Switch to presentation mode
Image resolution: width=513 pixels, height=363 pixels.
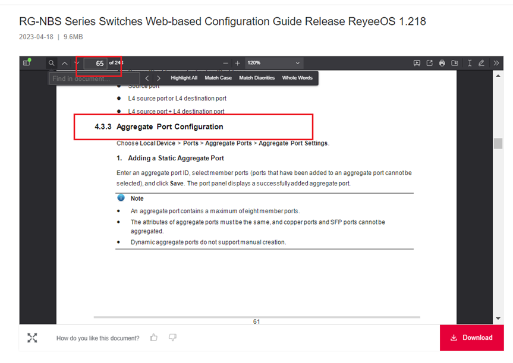tap(417, 63)
